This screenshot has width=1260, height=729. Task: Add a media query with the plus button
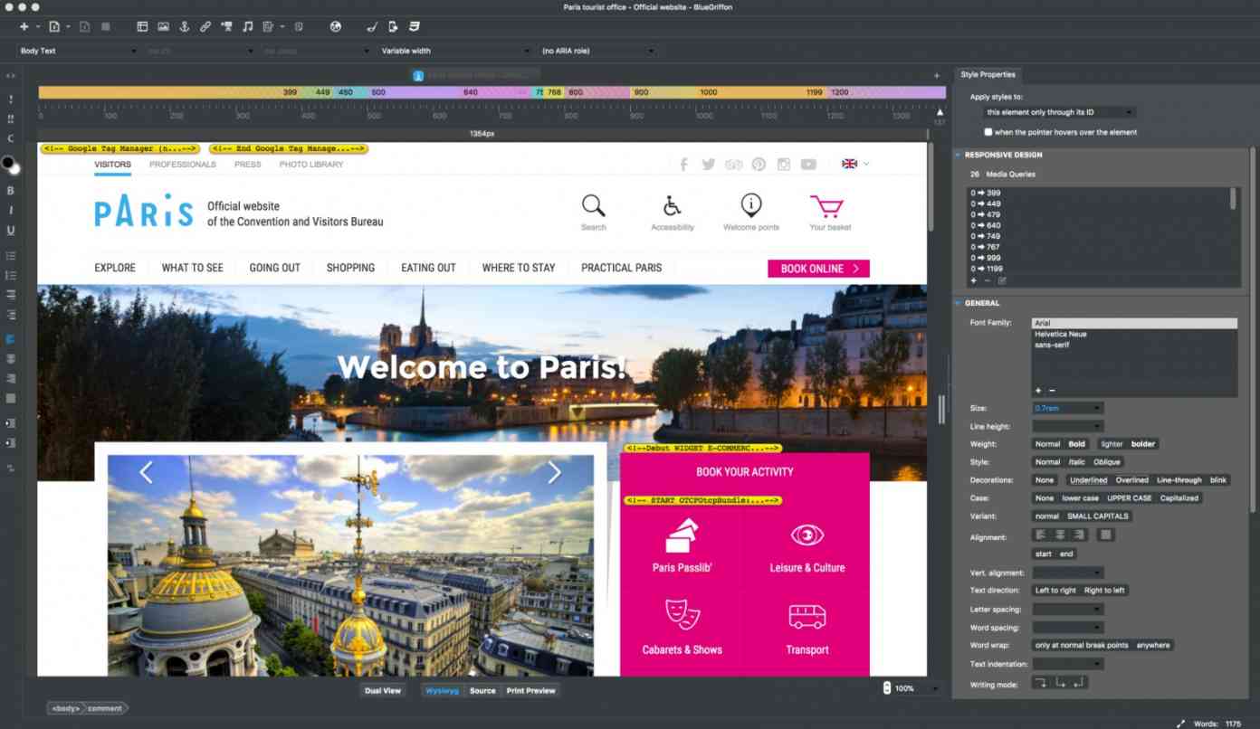(972, 280)
